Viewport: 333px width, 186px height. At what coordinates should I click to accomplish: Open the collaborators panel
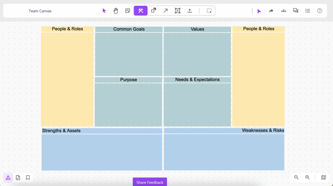click(x=283, y=11)
